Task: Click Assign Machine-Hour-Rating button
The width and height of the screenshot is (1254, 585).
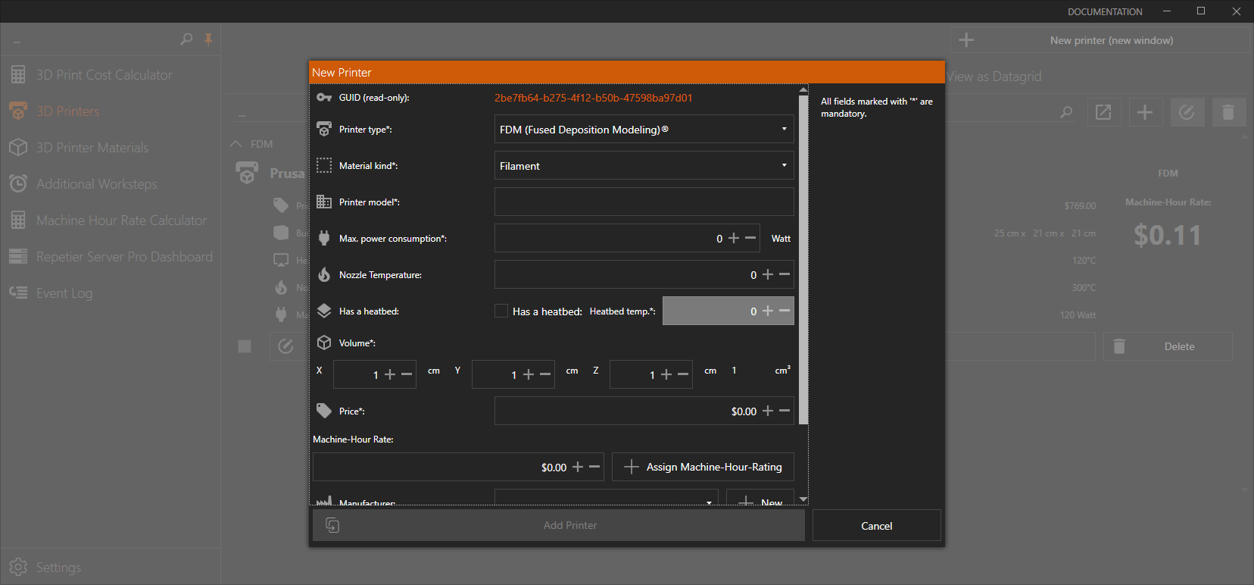Action: click(x=703, y=467)
